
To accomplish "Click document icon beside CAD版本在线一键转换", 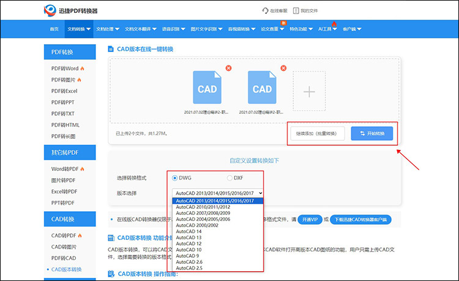I will (x=111, y=49).
